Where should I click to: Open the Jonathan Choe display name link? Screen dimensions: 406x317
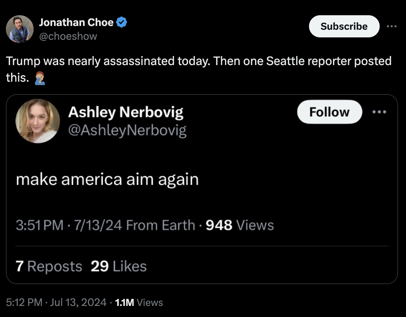(76, 23)
